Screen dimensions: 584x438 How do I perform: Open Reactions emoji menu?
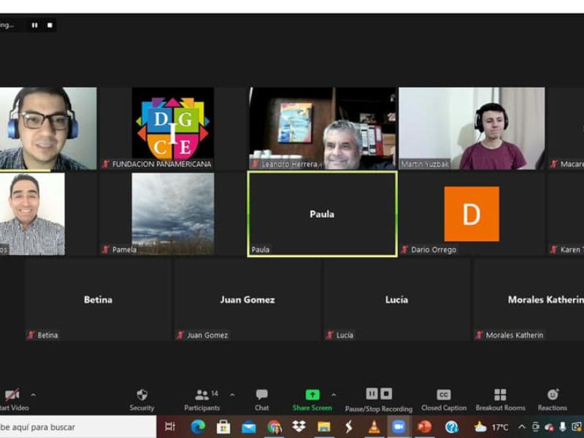coord(553,400)
